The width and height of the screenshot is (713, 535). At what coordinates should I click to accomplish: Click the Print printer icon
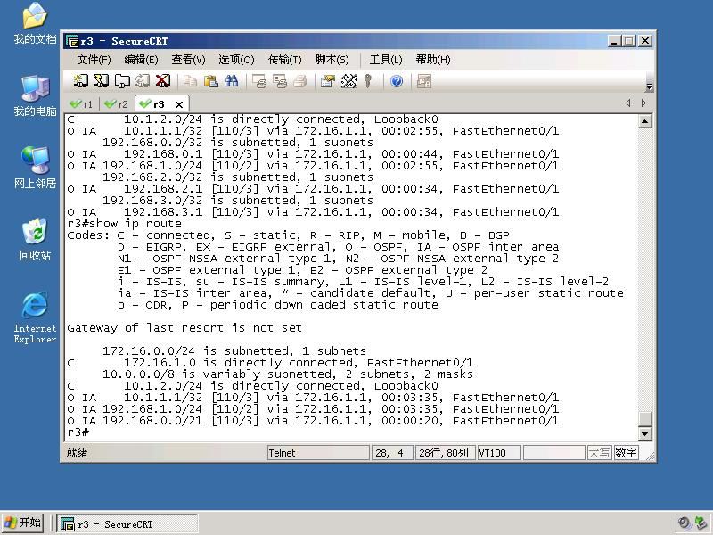click(300, 81)
